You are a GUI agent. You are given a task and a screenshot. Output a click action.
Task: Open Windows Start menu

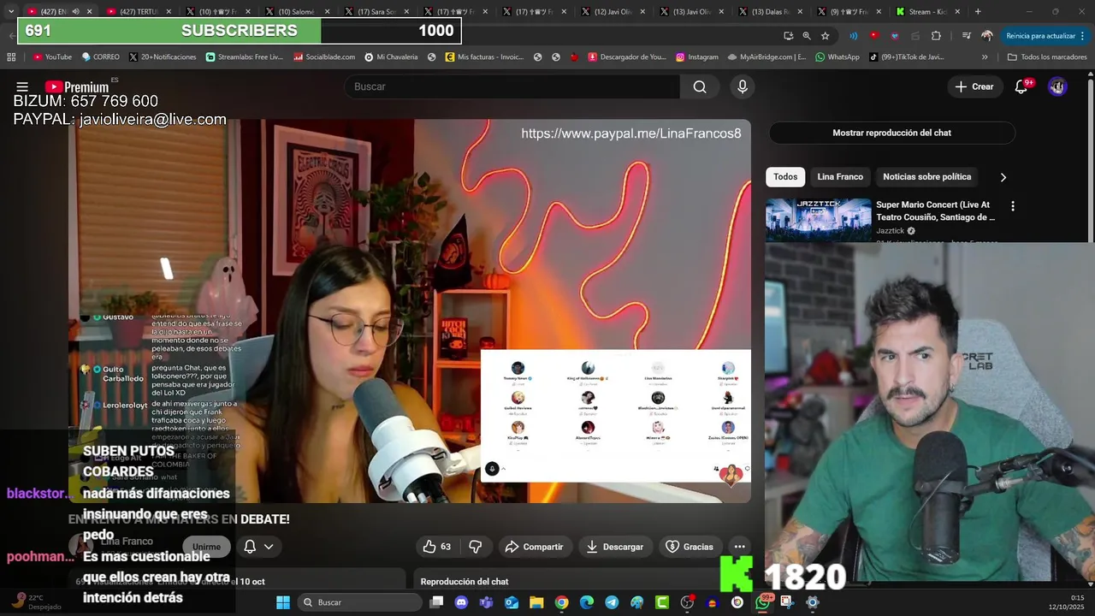click(x=283, y=602)
